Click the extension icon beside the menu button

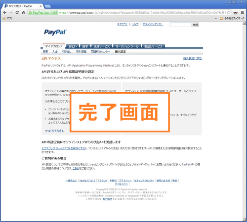[236, 13]
